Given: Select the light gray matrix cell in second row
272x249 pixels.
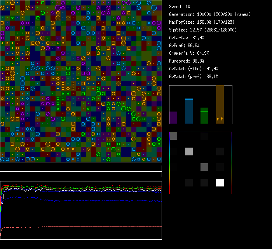Looking at the screenshot, I should coord(189,151).
